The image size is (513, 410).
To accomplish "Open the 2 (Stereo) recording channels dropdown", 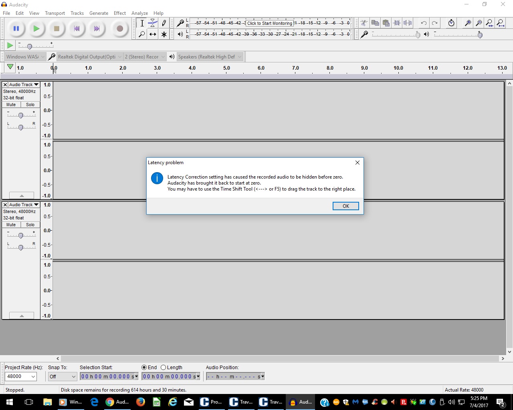I will pos(145,57).
